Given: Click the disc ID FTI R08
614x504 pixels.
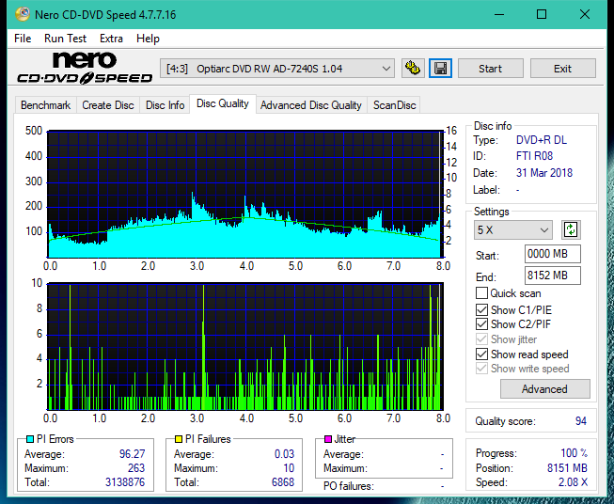Looking at the screenshot, I should (x=534, y=156).
